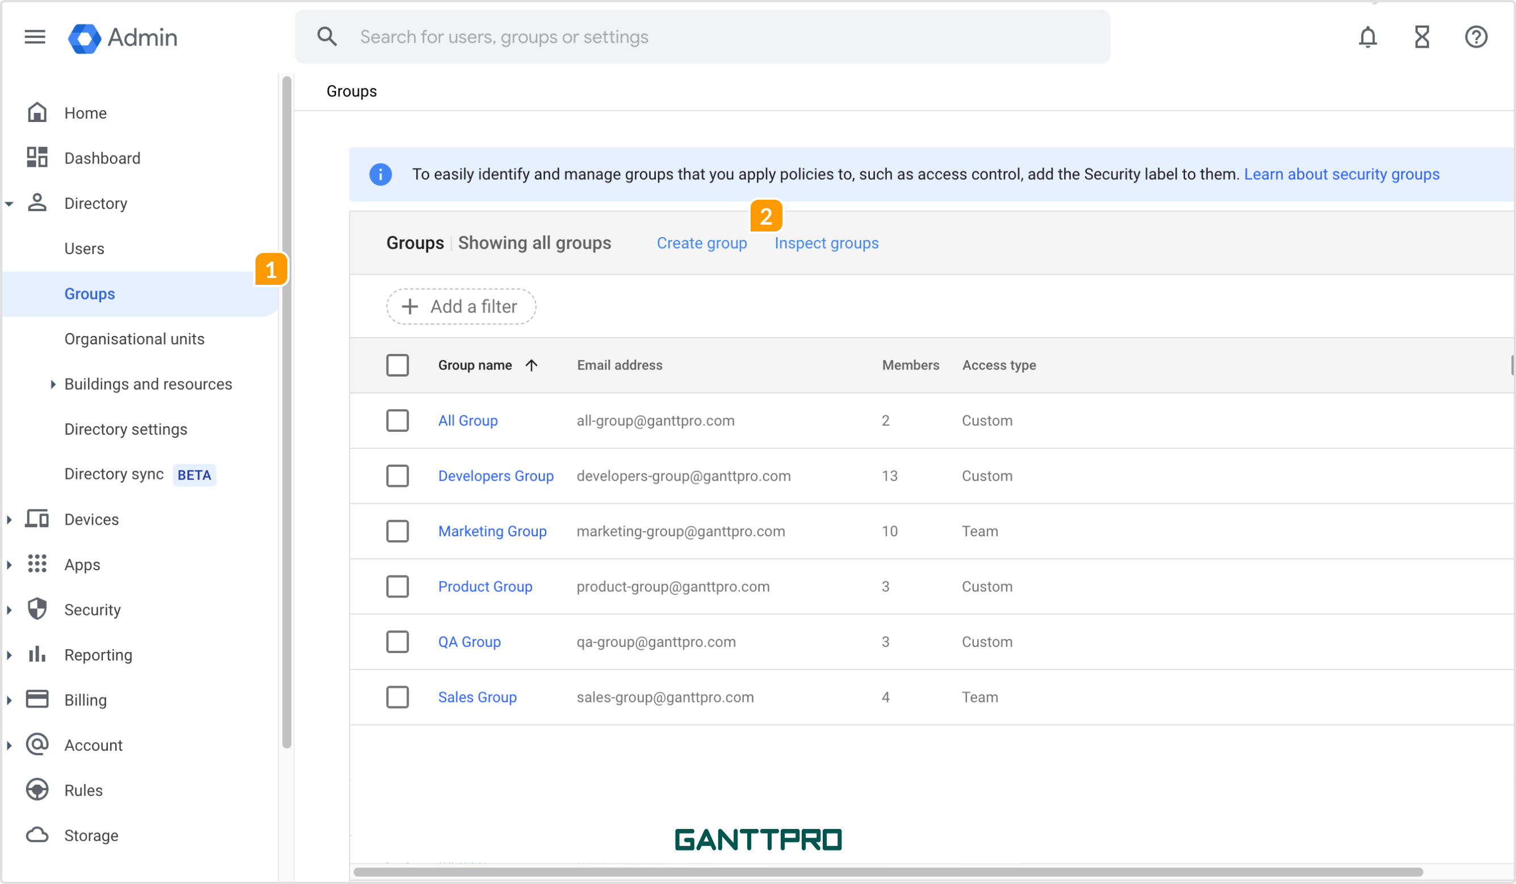The image size is (1516, 884).
Task: Click the Devices icon in sidebar
Action: [37, 519]
